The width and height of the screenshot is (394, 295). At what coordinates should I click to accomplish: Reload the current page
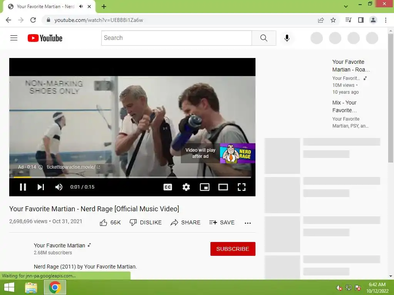point(33,20)
